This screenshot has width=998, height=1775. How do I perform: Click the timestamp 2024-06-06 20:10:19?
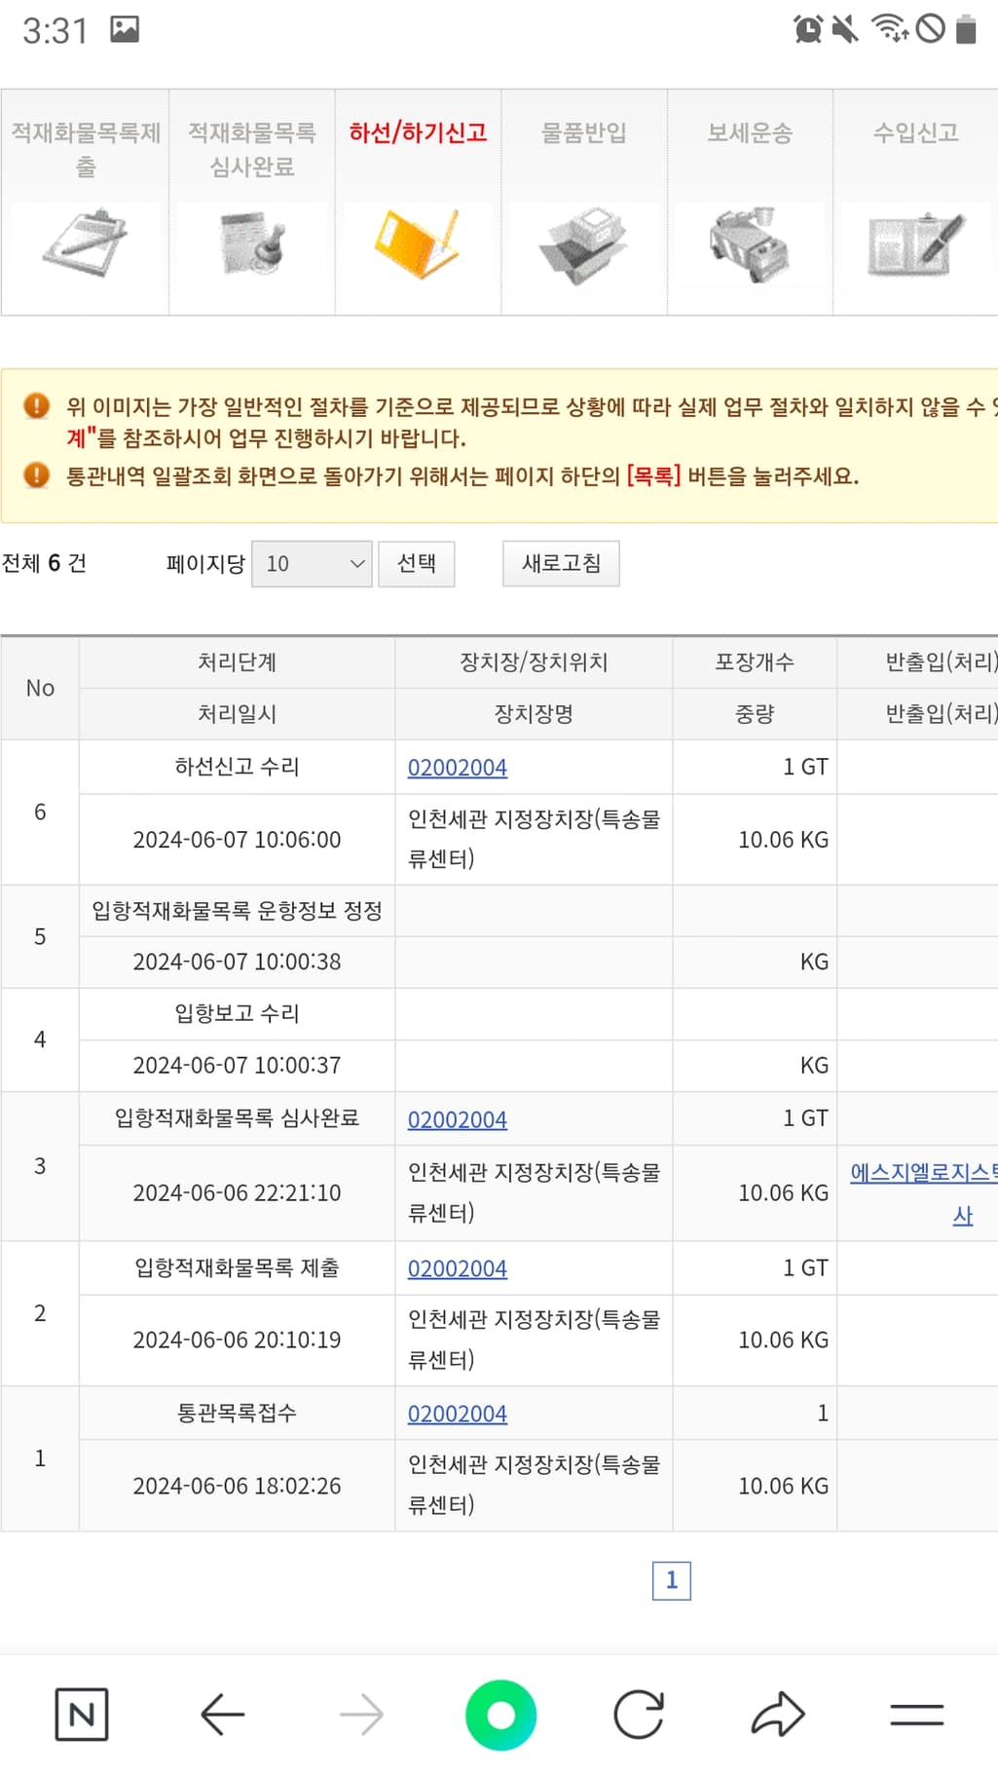(237, 1340)
